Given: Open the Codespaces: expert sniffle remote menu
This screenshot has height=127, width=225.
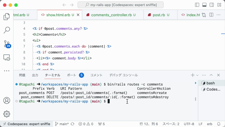Looking at the screenshot, I should point(27,124).
